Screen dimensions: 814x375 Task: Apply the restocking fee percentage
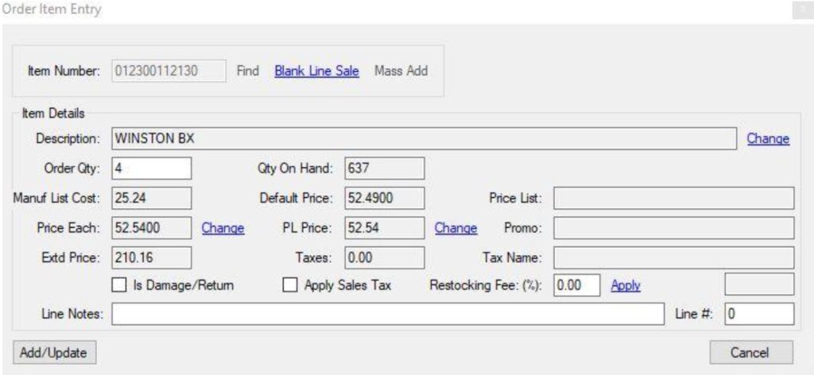point(626,285)
